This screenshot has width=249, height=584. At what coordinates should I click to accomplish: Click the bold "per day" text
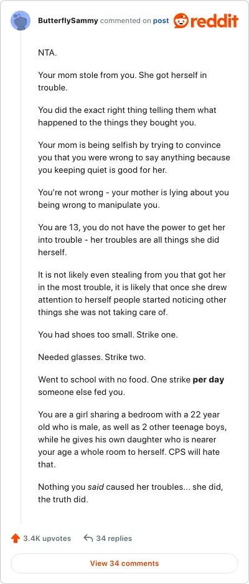(x=209, y=380)
